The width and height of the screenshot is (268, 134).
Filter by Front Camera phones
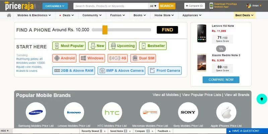point(165,71)
